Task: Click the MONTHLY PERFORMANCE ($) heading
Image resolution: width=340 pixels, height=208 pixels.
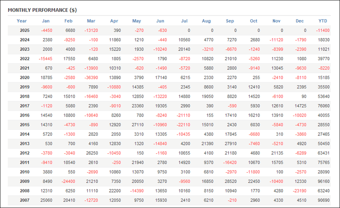Action: (x=42, y=10)
